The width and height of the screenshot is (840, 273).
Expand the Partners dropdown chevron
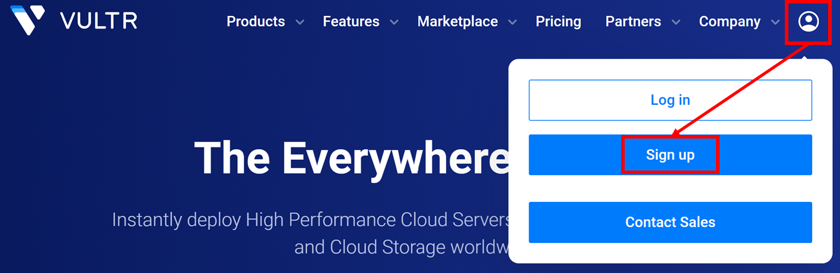676,23
